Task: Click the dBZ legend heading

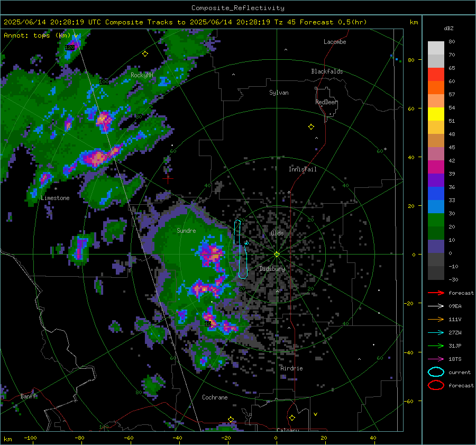Action: (448, 29)
